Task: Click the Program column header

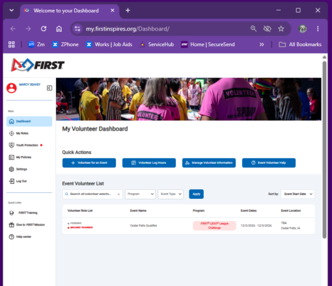Action: click(199, 211)
